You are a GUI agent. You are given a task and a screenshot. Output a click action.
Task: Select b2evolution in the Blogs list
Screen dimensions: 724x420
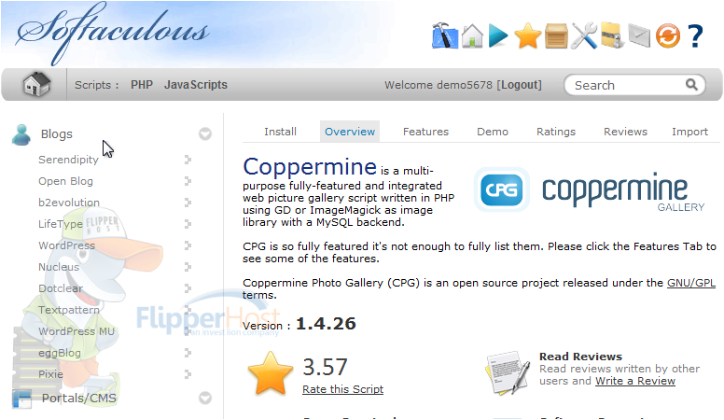69,203
